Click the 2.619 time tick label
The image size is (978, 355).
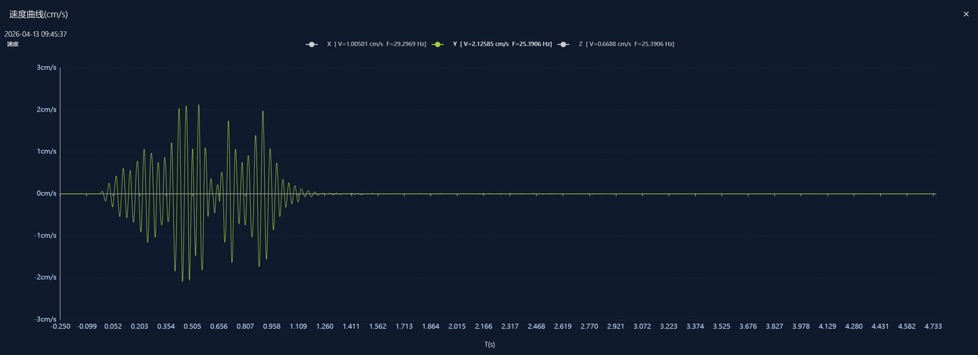(x=563, y=326)
